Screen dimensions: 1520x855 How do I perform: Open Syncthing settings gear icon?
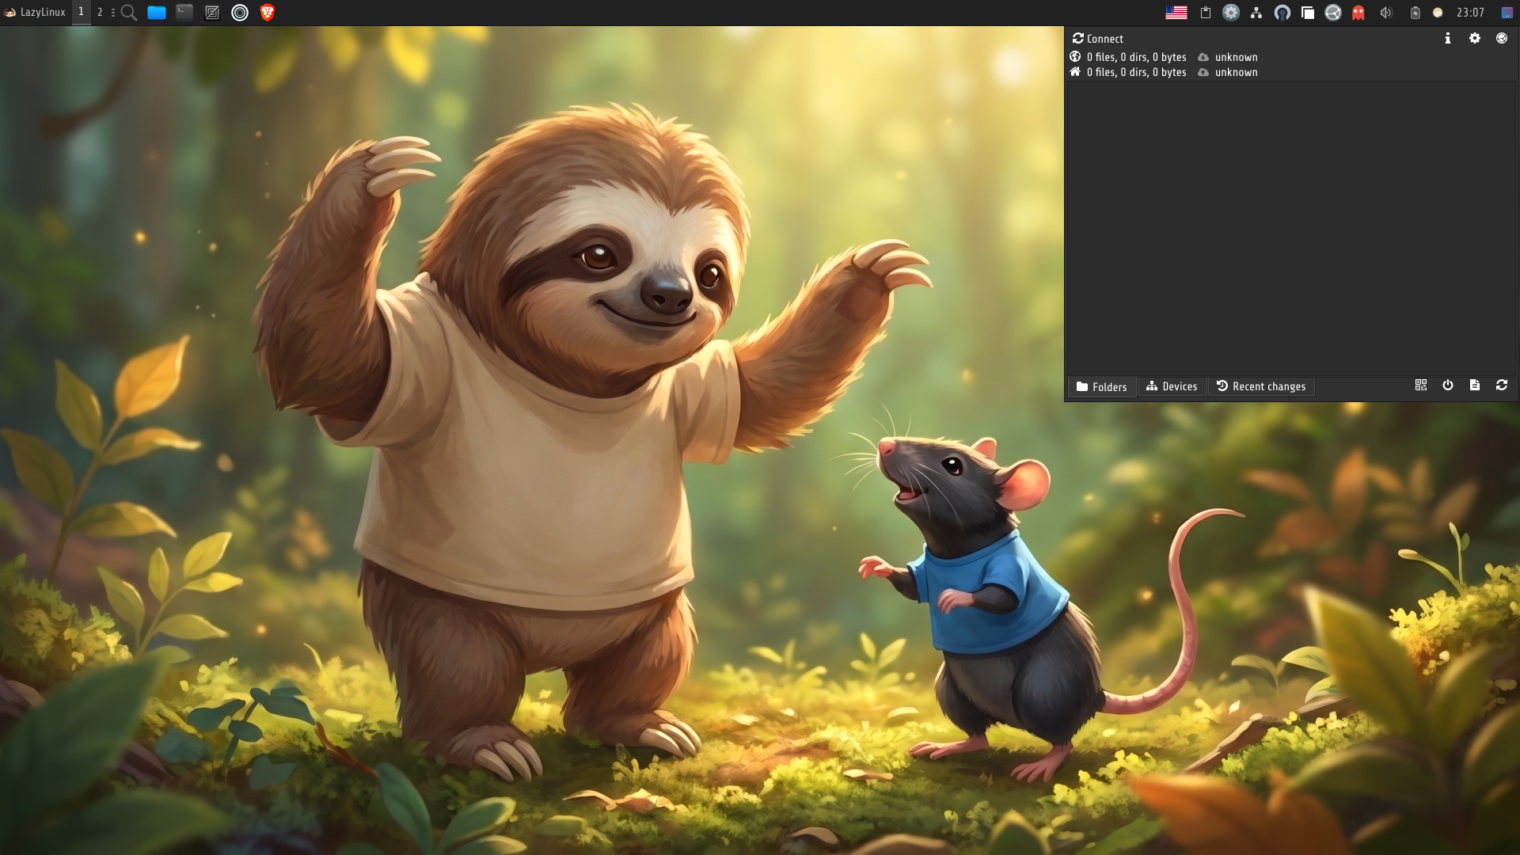click(x=1474, y=38)
